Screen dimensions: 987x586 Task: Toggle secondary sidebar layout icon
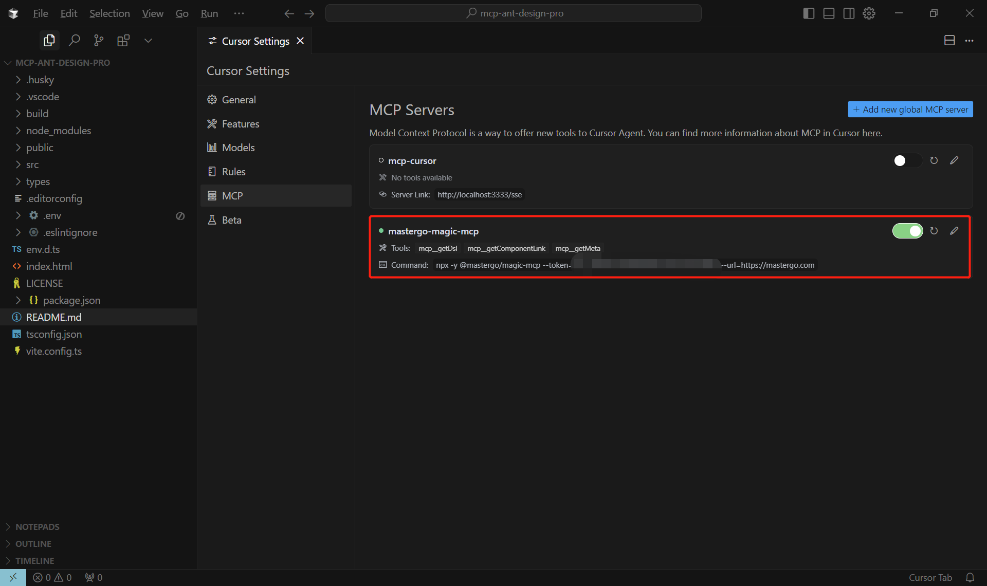click(x=849, y=13)
